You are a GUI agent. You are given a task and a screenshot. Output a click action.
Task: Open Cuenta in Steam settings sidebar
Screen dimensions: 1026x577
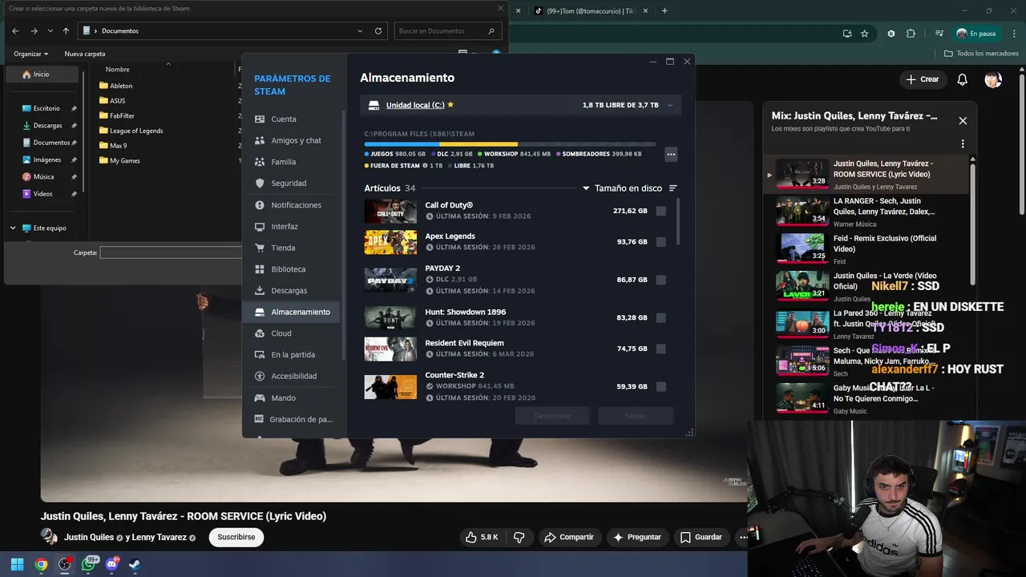click(283, 119)
